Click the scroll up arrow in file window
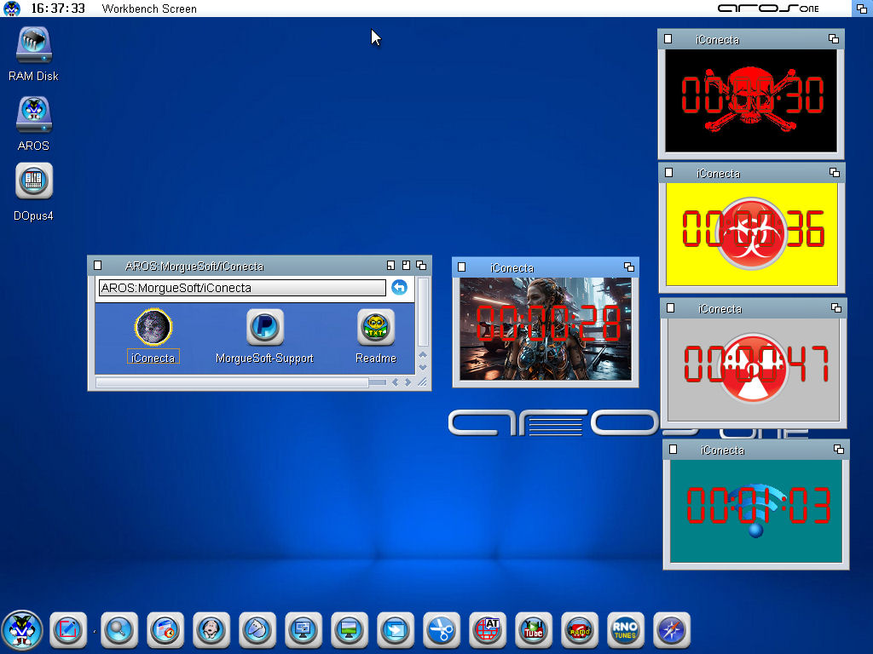Viewport: 873px width, 654px height. point(423,353)
